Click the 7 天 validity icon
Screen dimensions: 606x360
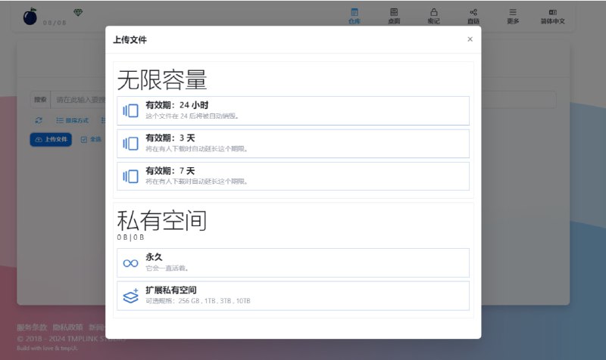coord(131,176)
